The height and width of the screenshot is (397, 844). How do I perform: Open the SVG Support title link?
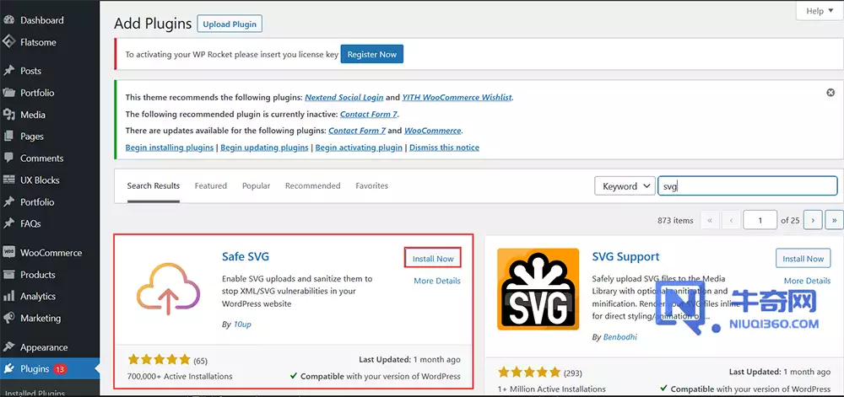625,257
